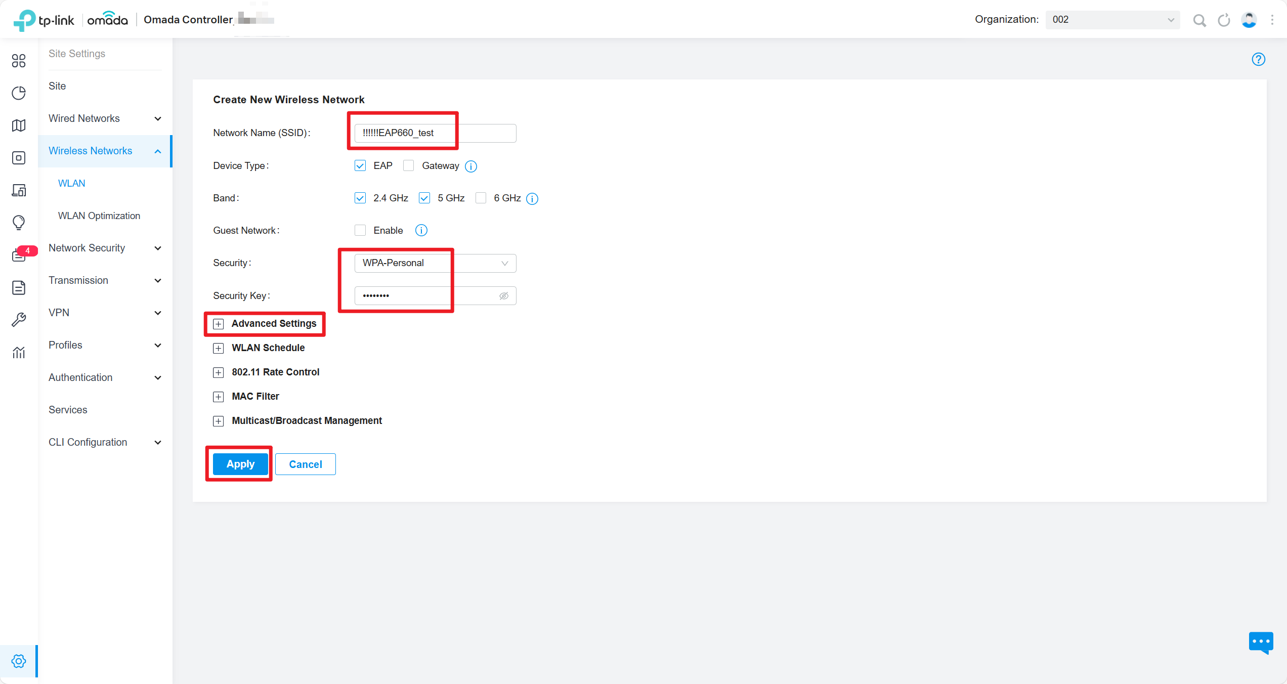Expand CLI Configuration menu
Image resolution: width=1287 pixels, height=684 pixels.
coord(105,442)
